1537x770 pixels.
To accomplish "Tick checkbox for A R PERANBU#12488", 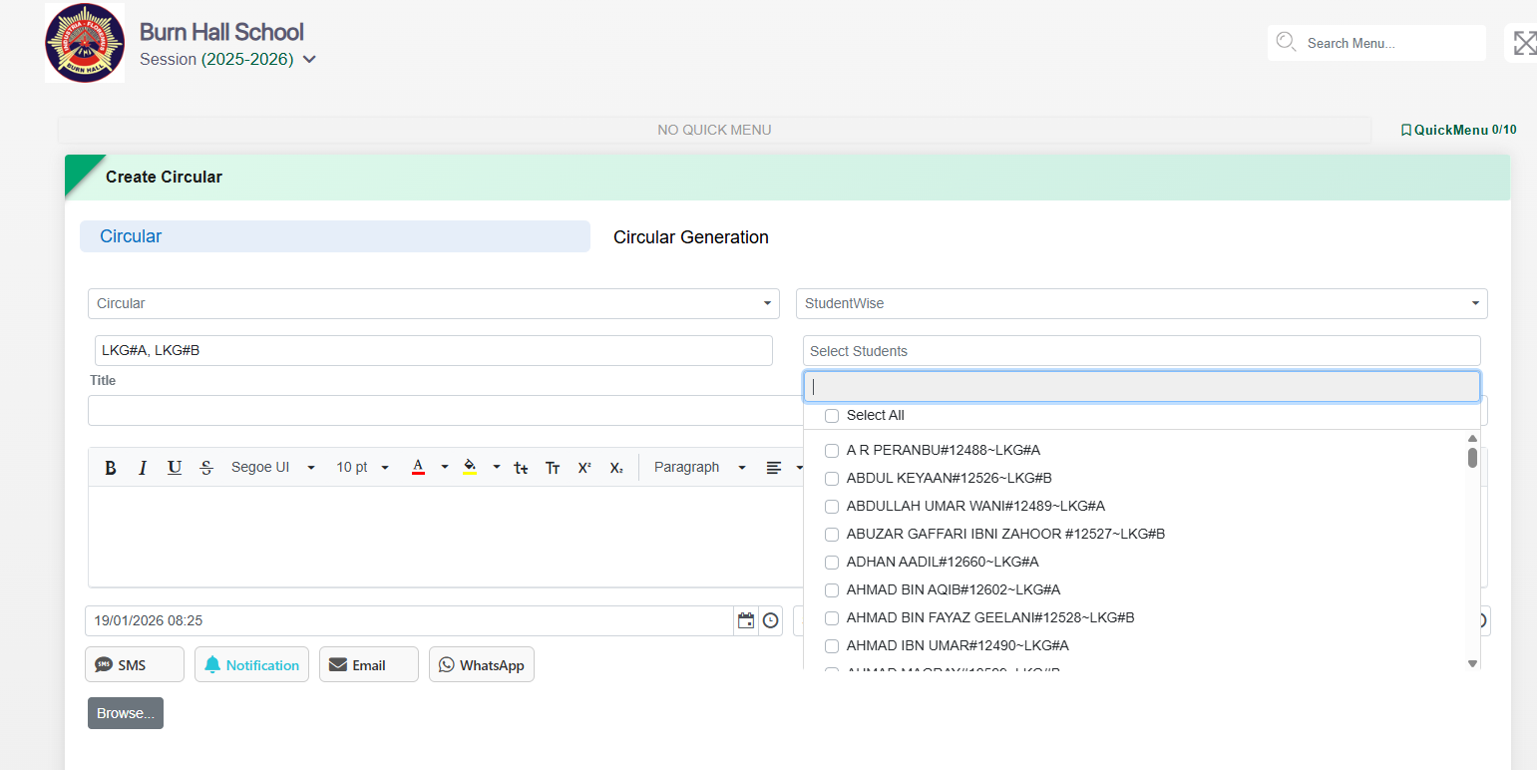I will point(832,451).
